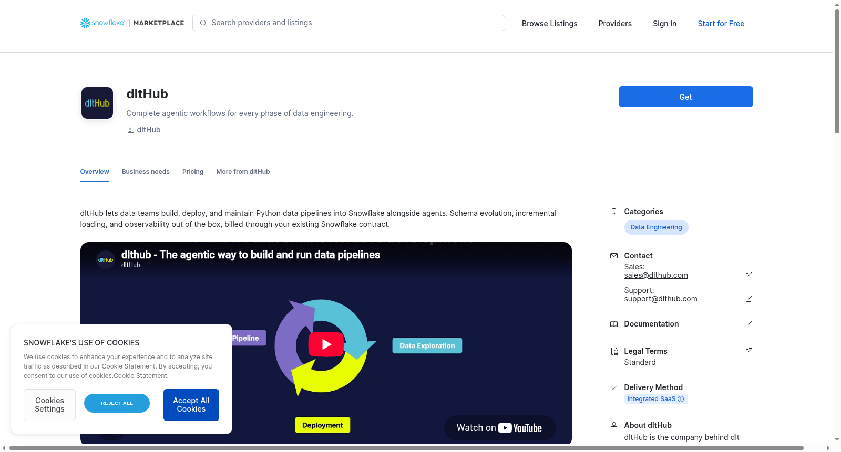Image resolution: width=841 pixels, height=452 pixels.
Task: Click the video title text
Action: click(250, 255)
